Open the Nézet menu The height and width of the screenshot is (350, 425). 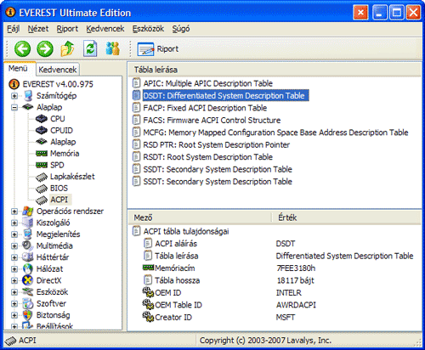[x=38, y=29]
